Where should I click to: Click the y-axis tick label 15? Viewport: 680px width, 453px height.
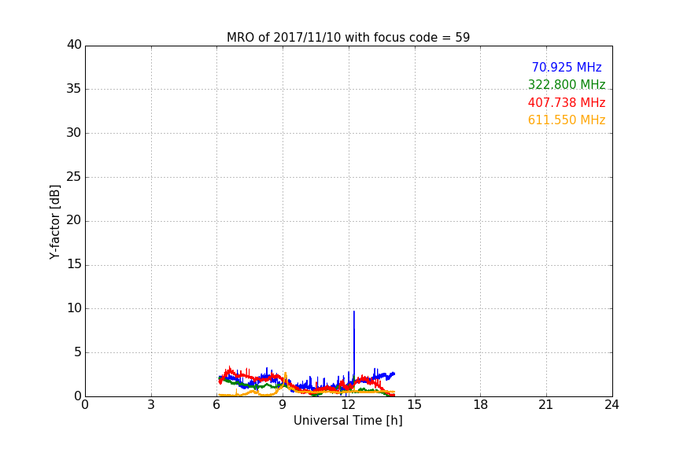coord(74,264)
